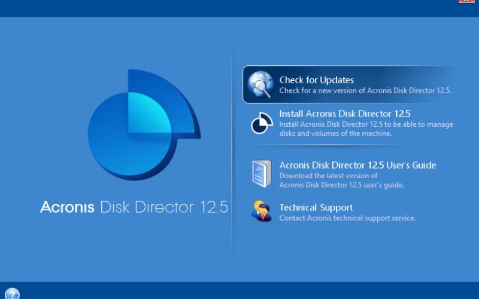
Task: Click the User's Guide book icon
Action: pyautogui.click(x=262, y=173)
